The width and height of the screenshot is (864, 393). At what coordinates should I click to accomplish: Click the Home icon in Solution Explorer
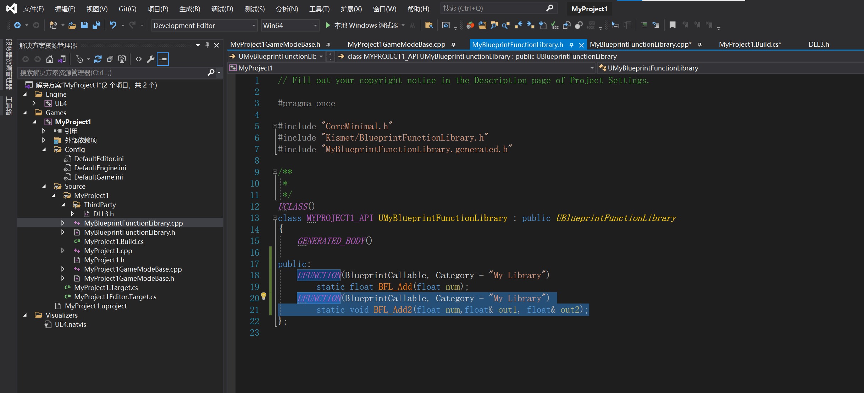tap(50, 59)
